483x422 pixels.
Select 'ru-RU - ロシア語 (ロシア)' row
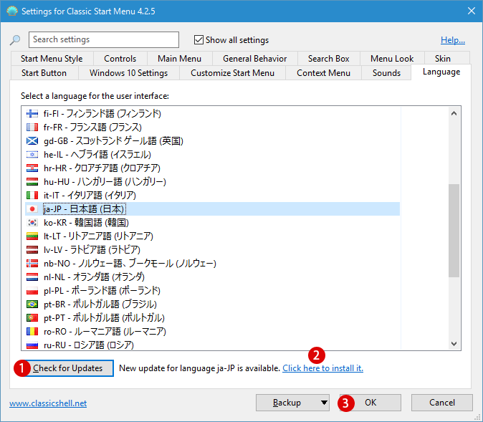click(213, 345)
